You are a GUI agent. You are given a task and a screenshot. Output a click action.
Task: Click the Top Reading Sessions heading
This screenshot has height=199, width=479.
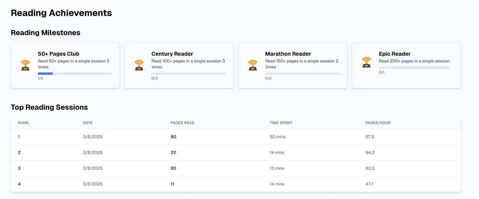[49, 107]
